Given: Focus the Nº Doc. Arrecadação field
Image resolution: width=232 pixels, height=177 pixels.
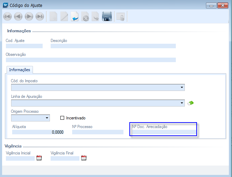Looking at the screenshot, I should click(163, 132).
